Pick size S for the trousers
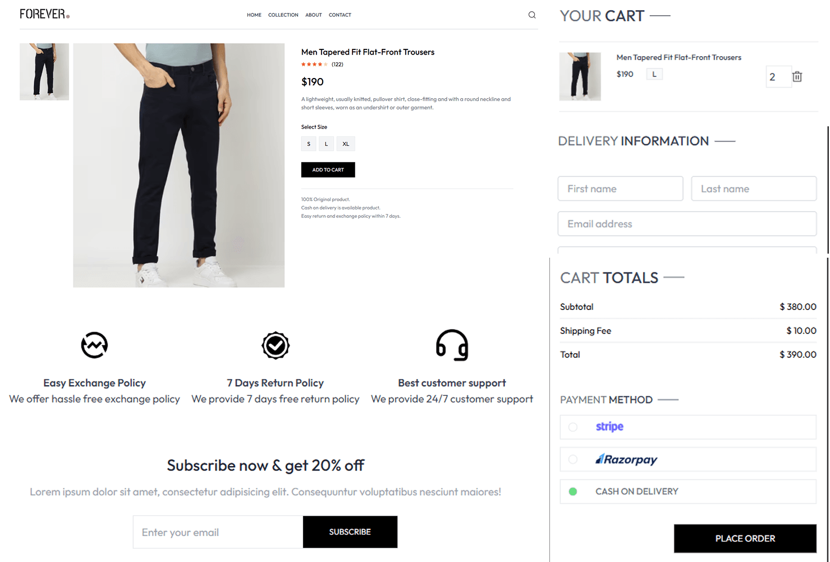This screenshot has width=830, height=562. click(309, 144)
